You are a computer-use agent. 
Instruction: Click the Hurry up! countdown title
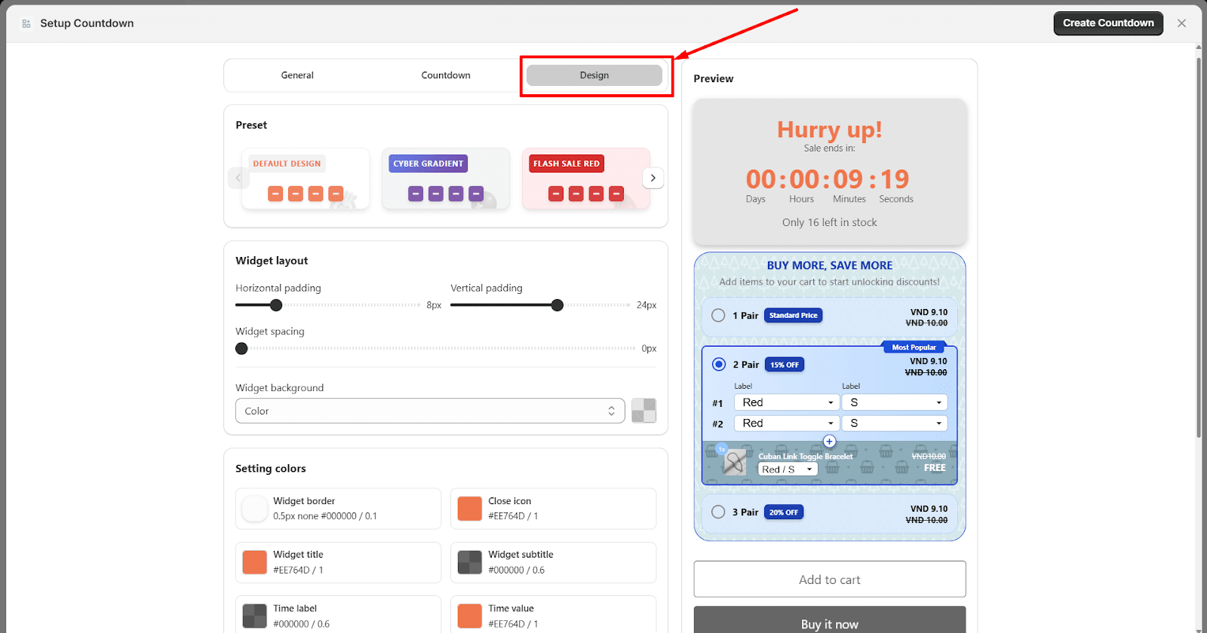pos(830,130)
